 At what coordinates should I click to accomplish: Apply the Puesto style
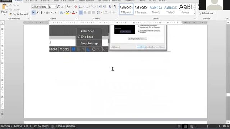185,9
